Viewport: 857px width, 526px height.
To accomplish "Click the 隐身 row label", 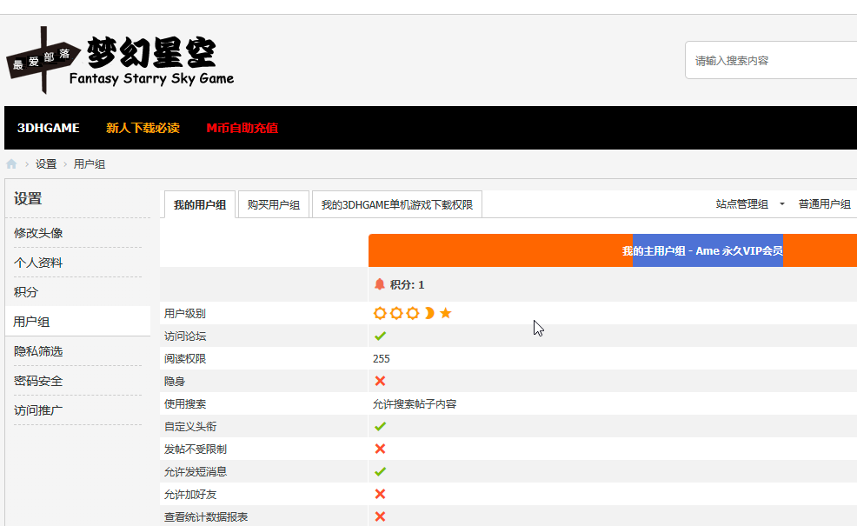I will click(x=175, y=382).
